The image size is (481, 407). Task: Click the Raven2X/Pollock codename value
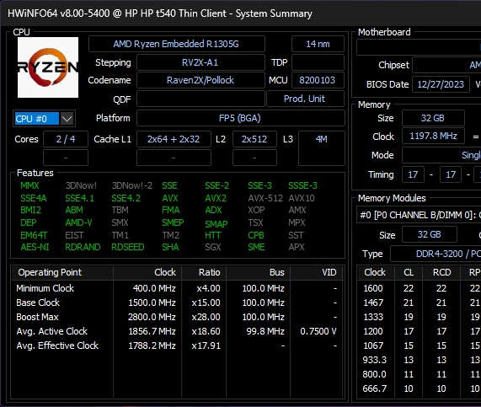tap(200, 80)
